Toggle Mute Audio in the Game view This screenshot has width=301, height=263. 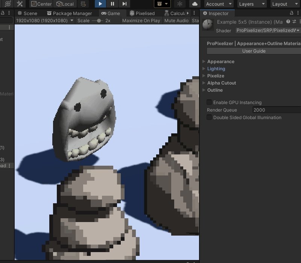click(x=176, y=21)
